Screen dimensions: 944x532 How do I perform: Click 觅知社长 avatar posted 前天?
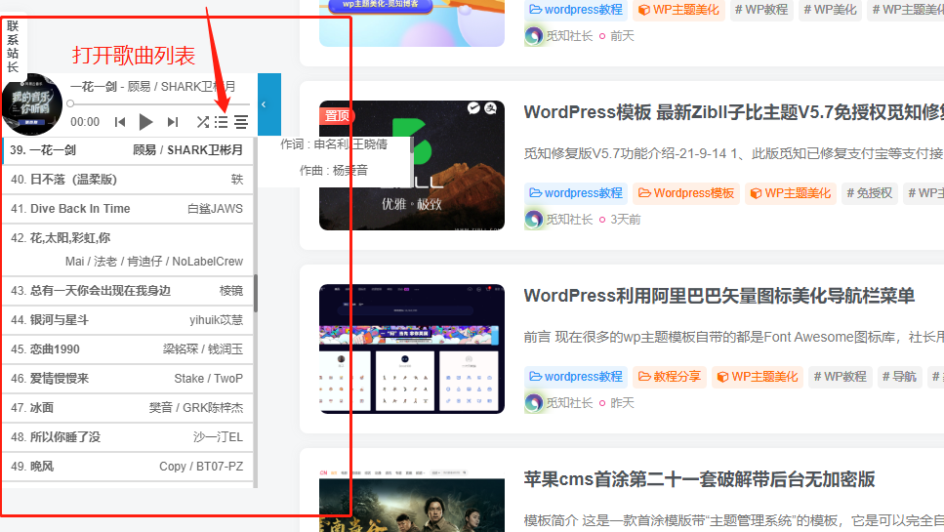pyautogui.click(x=533, y=36)
